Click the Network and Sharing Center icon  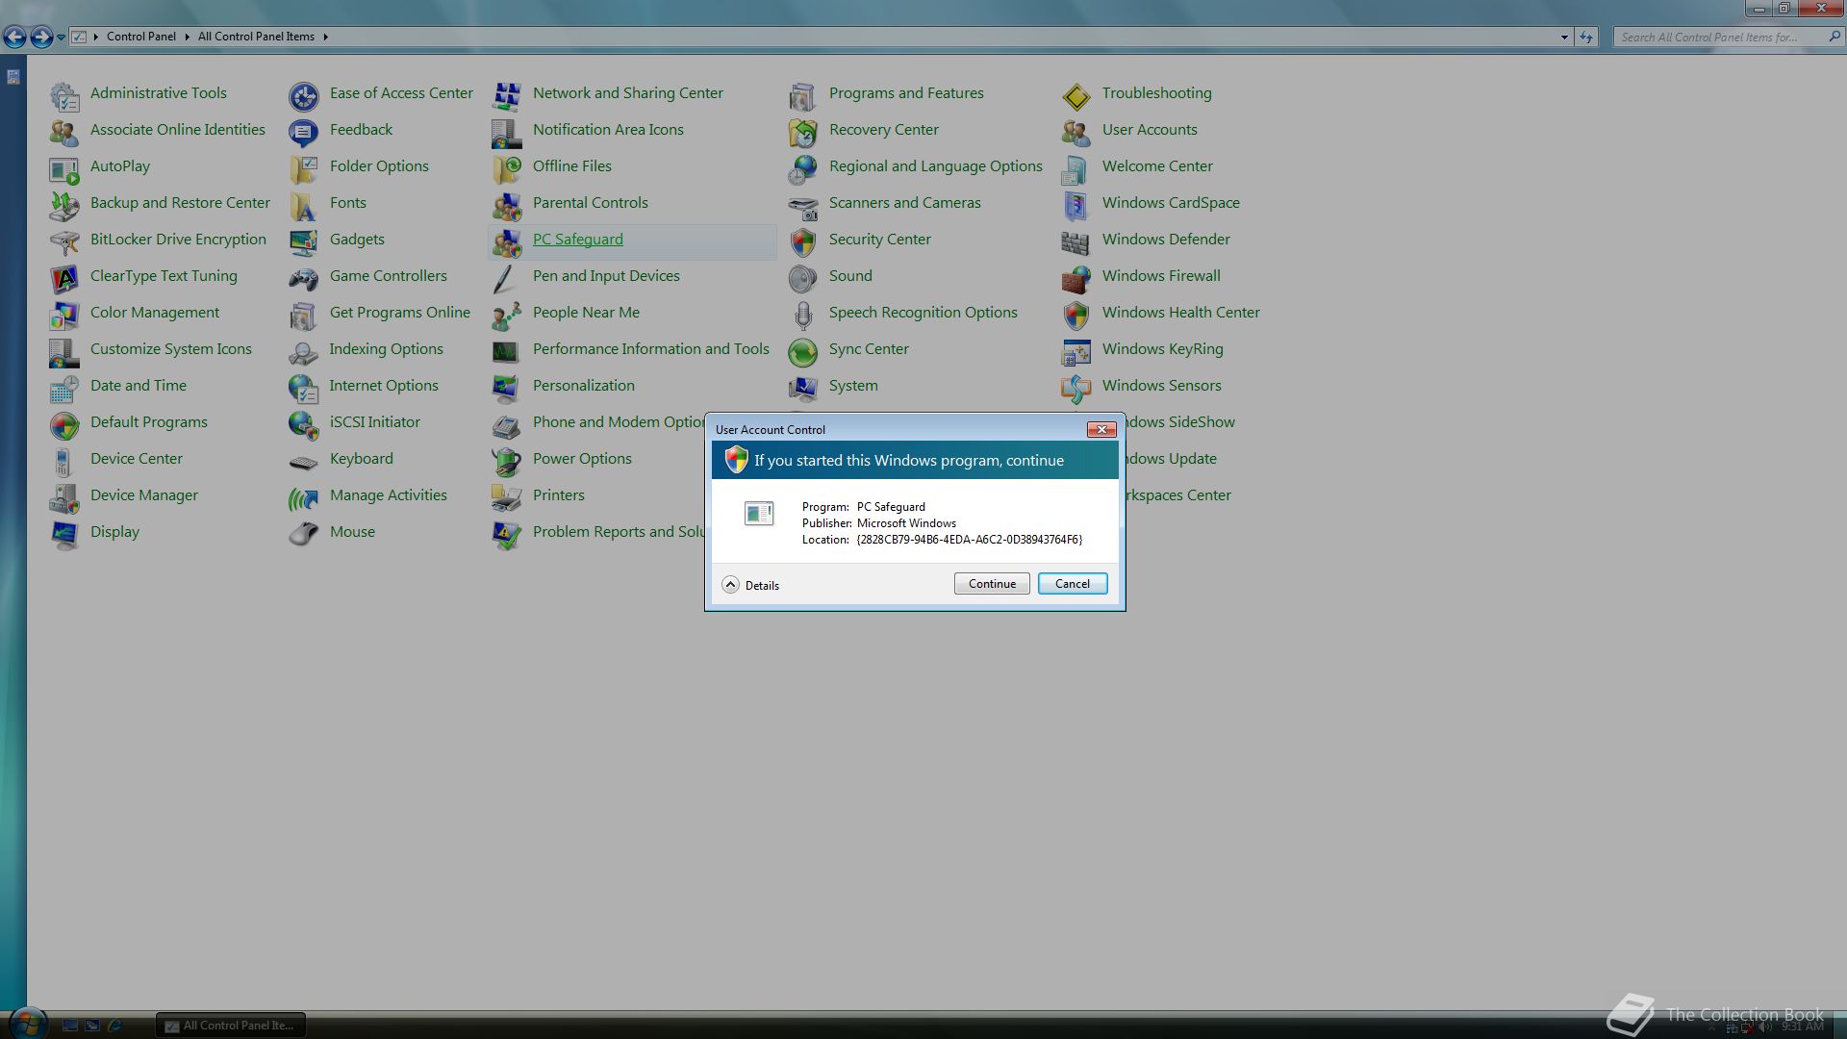507,95
